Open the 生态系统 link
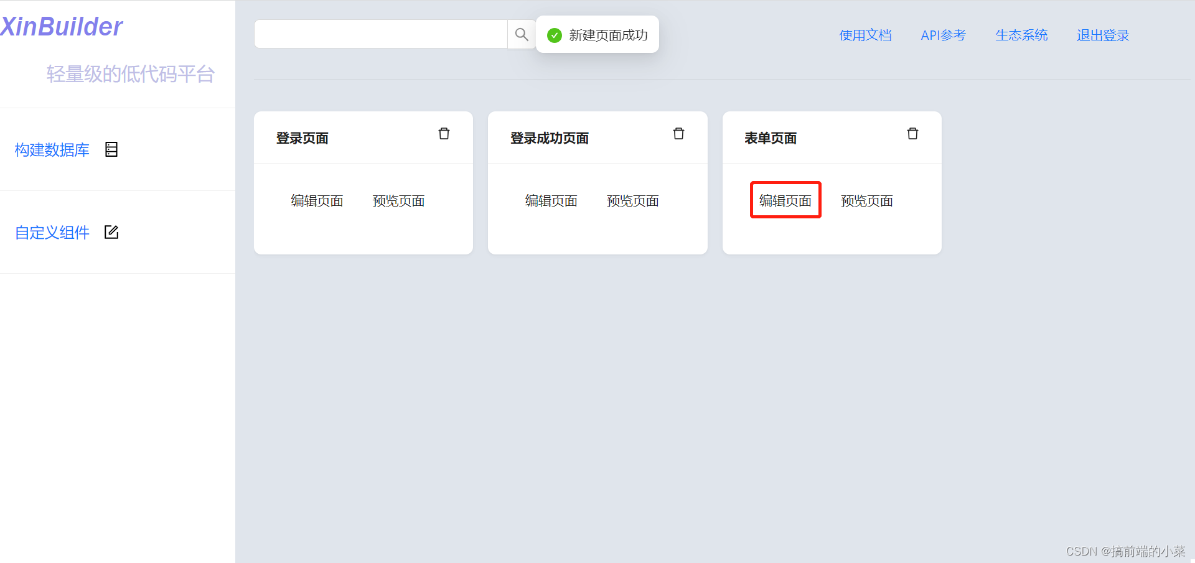 tap(1021, 35)
